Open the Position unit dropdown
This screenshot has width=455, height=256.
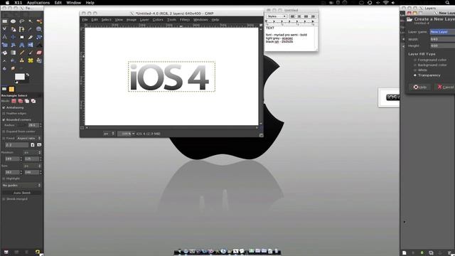[33, 152]
